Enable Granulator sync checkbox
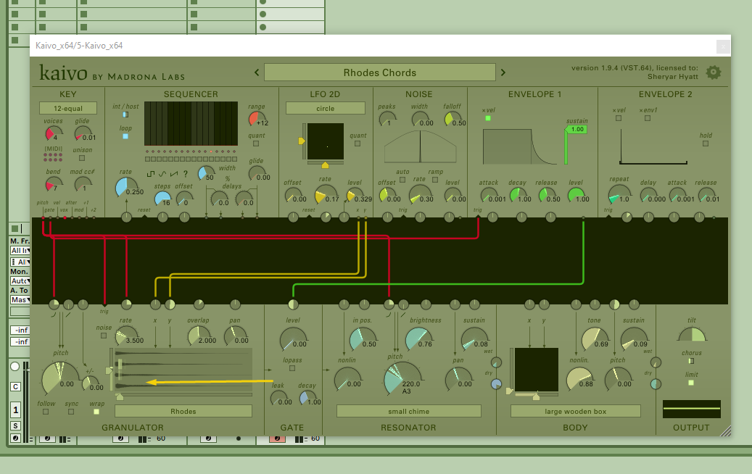 [71, 412]
